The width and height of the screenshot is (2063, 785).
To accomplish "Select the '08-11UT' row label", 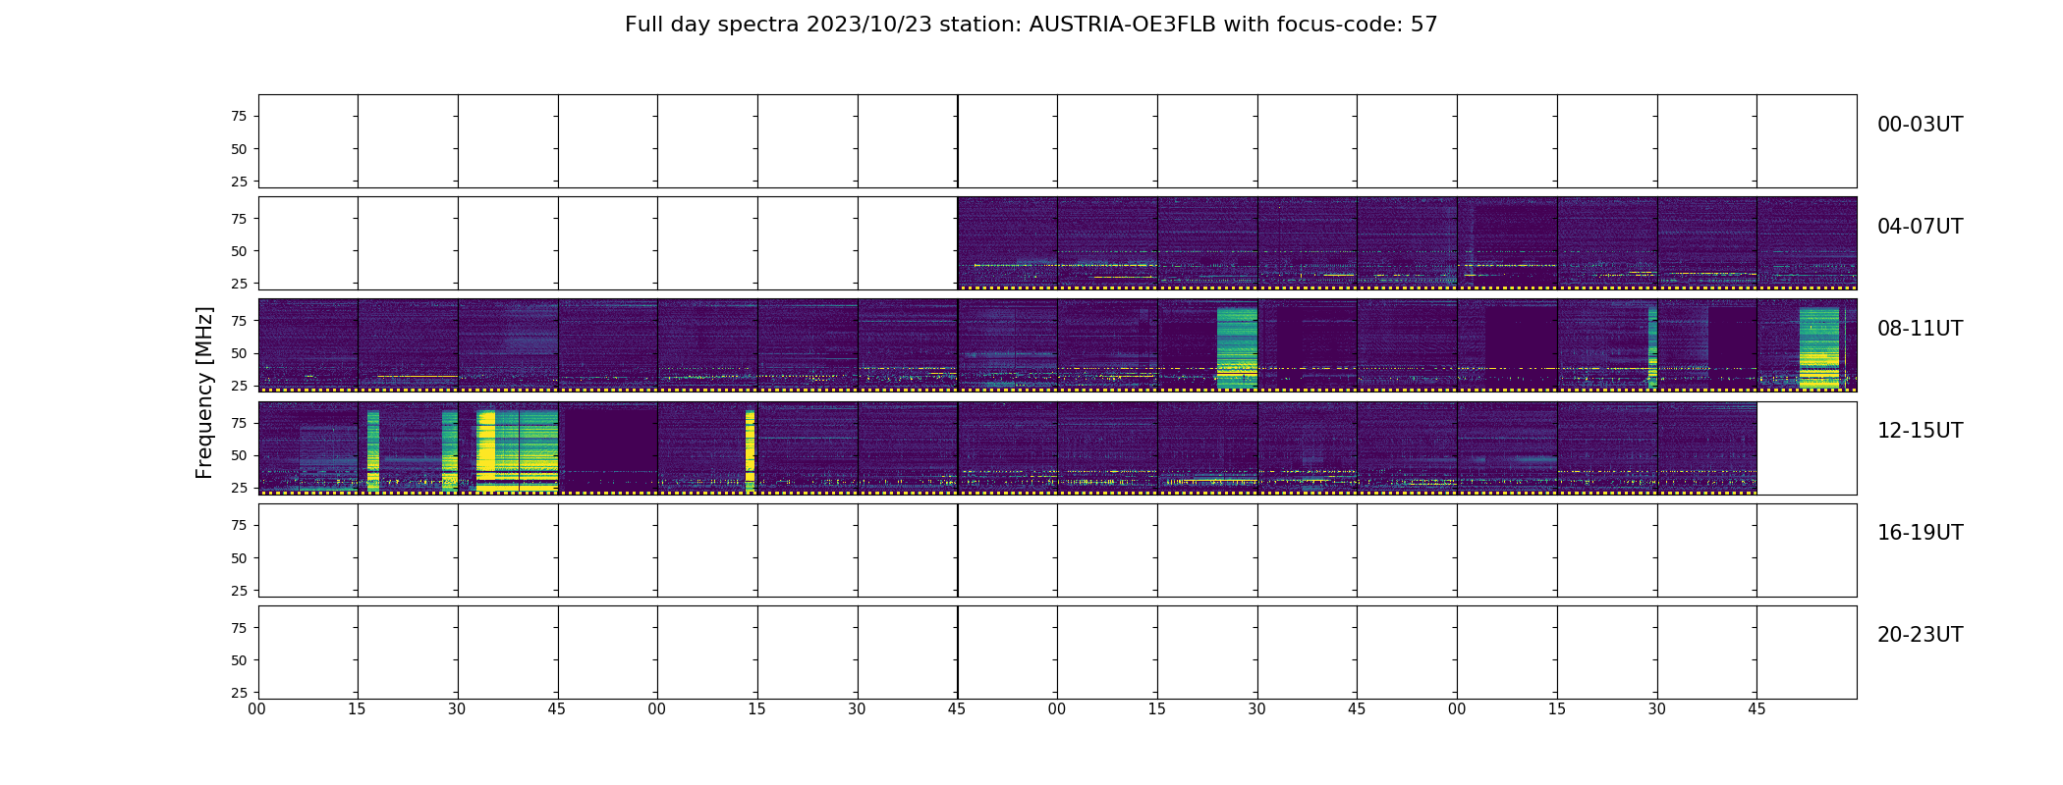I will tap(1920, 329).
